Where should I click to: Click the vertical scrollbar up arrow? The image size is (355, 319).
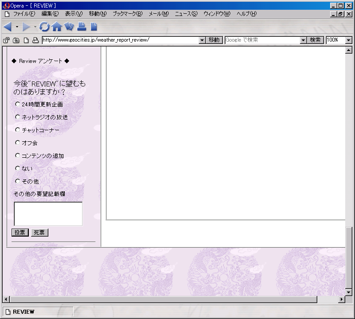349,50
